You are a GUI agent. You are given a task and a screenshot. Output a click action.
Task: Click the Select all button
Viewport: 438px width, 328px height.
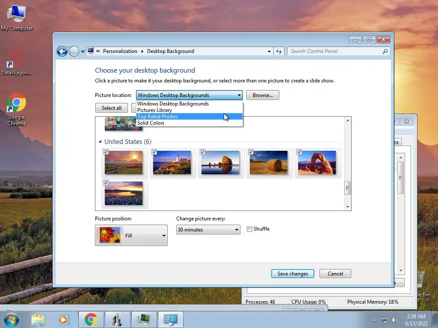(112, 108)
